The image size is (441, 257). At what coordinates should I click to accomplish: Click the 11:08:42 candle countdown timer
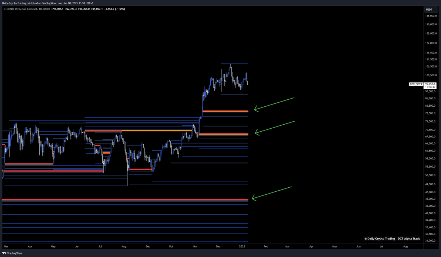tap(430, 87)
